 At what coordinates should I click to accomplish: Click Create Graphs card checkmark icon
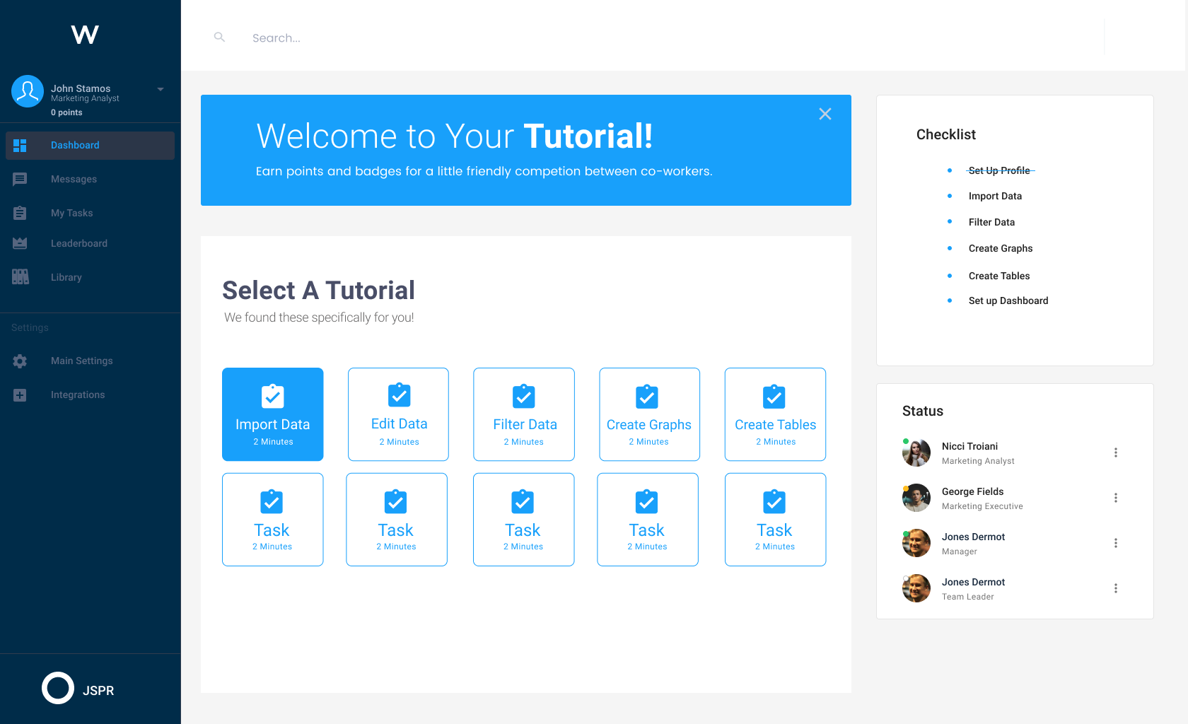tap(647, 396)
